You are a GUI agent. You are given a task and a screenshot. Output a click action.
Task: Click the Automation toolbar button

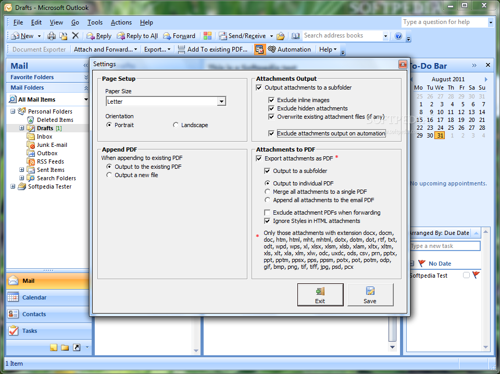[289, 49]
